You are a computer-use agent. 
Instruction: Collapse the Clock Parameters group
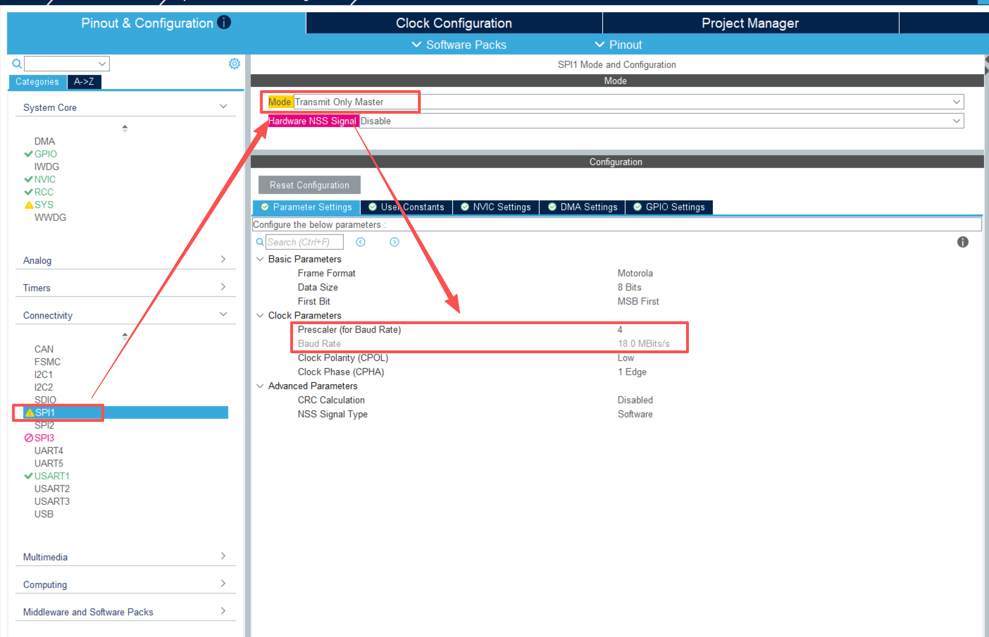click(x=260, y=316)
